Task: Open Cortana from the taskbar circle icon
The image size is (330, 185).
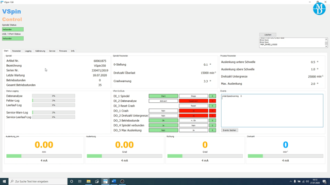Action: click(72, 181)
